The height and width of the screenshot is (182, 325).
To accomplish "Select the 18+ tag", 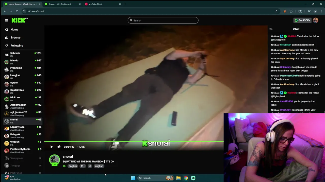I will point(83,166).
